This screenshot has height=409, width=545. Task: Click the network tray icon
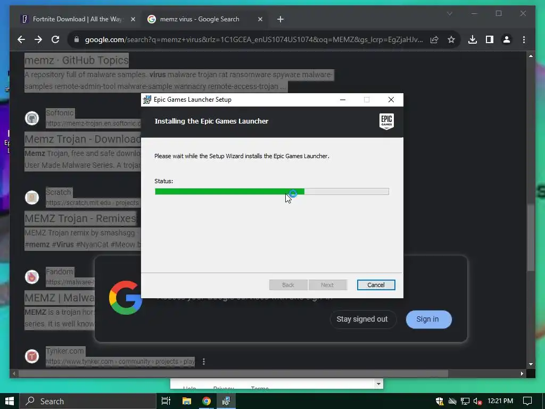465,402
